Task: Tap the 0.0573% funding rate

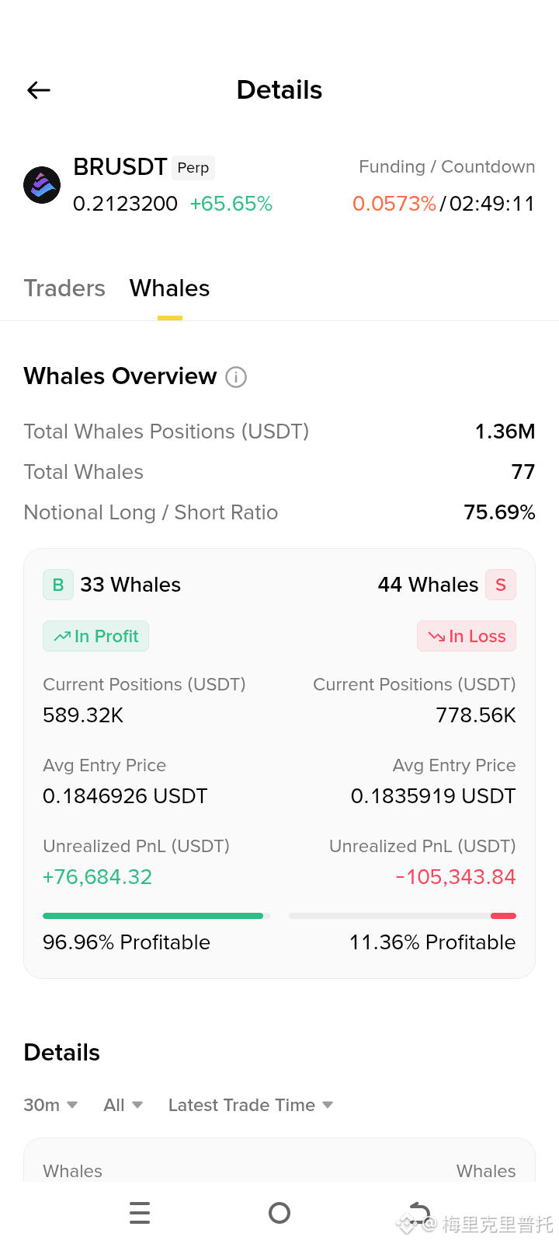Action: [394, 204]
